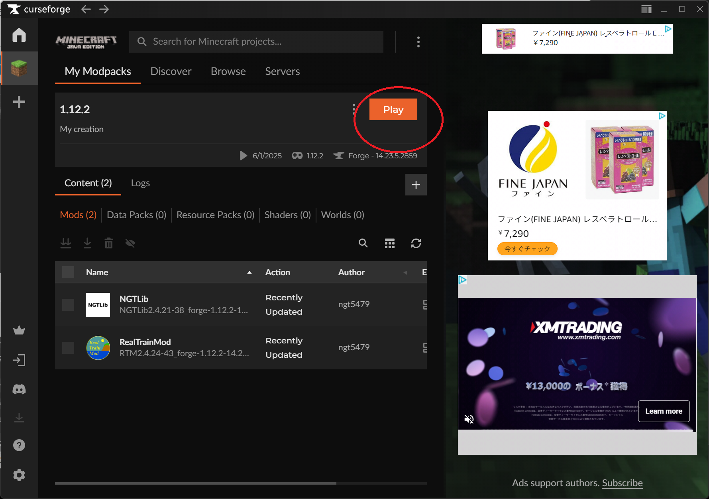709x499 pixels.
Task: Click the 6/1/2025 last played date
Action: pyautogui.click(x=267, y=156)
